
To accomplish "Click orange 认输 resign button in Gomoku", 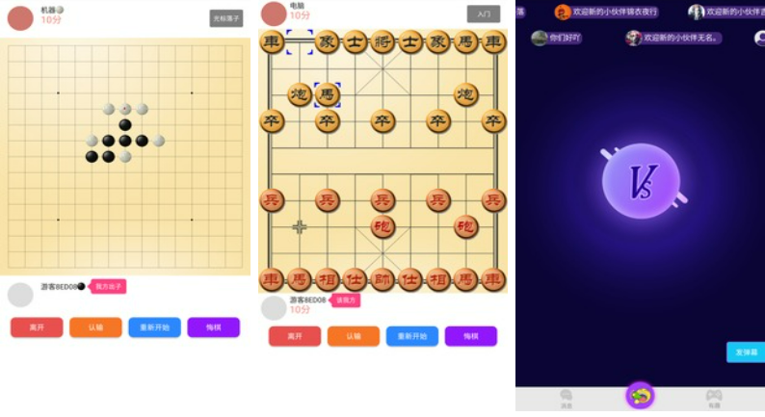I will (95, 327).
